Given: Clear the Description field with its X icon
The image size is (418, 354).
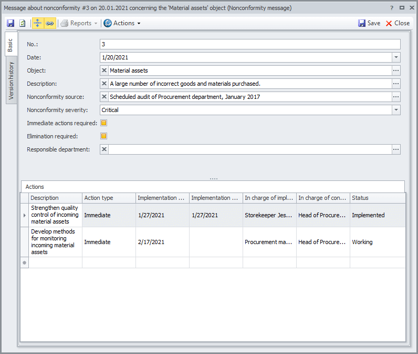Looking at the screenshot, I should pos(104,84).
